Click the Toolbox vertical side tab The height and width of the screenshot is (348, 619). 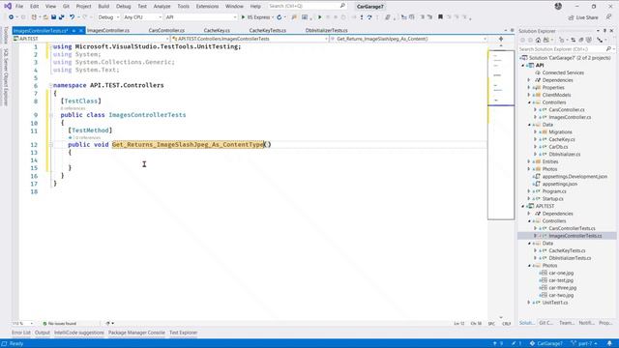[6, 36]
